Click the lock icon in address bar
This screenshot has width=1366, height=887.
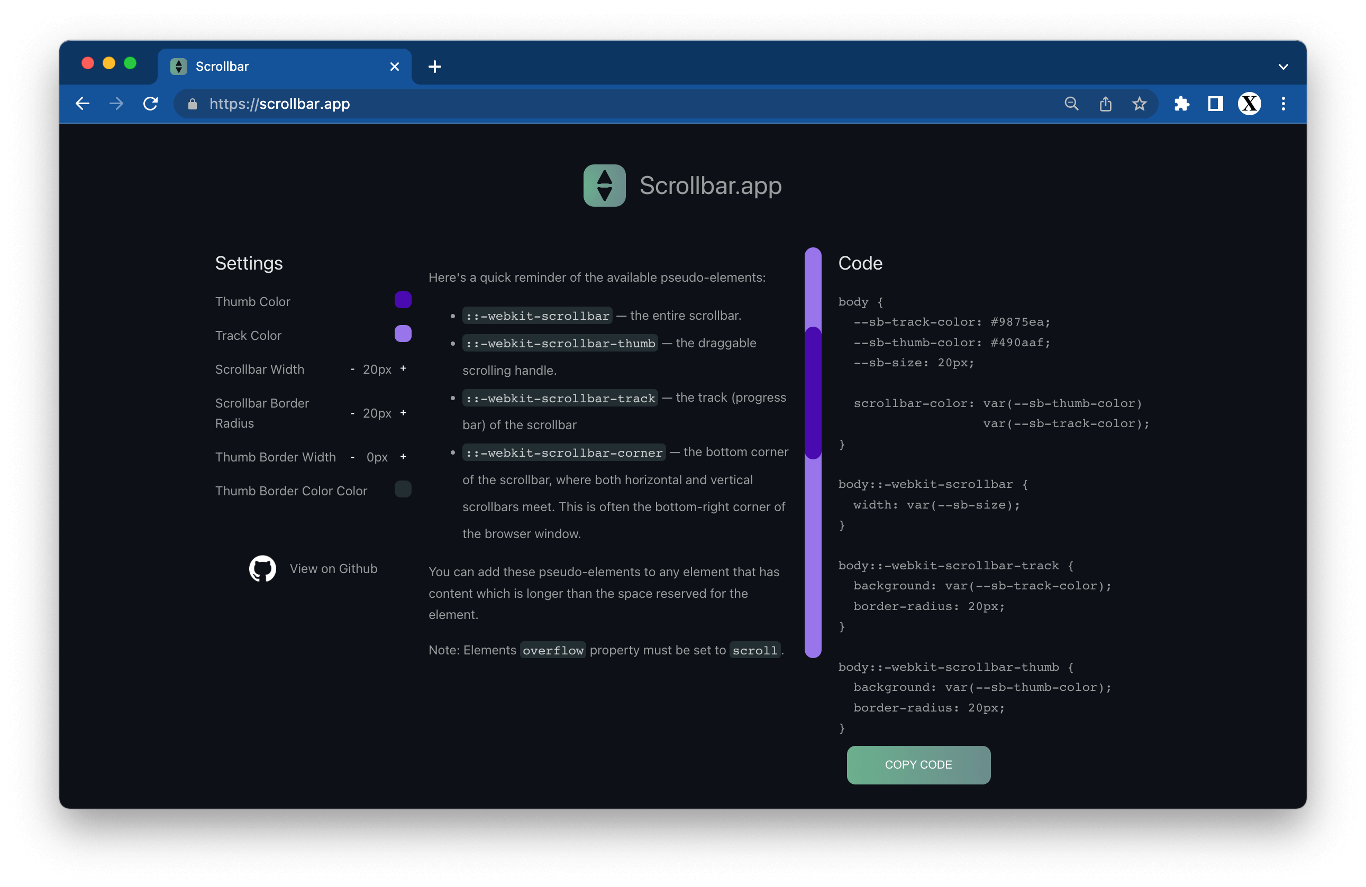(192, 104)
